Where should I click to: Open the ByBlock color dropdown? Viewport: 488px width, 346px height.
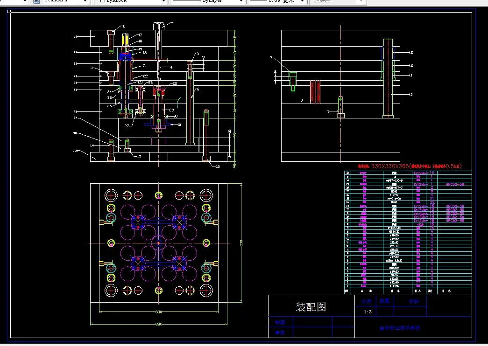[x=133, y=1]
